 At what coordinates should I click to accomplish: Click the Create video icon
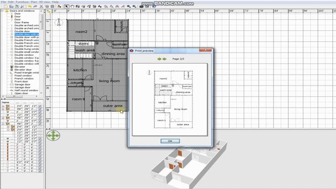tap(147, 6)
